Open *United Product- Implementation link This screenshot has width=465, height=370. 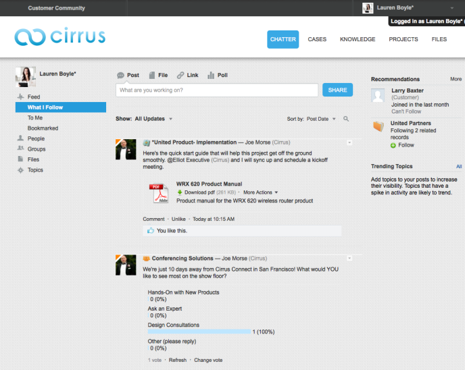tap(194, 142)
